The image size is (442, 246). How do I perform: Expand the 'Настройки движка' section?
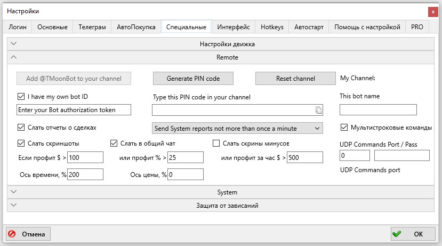[221, 44]
